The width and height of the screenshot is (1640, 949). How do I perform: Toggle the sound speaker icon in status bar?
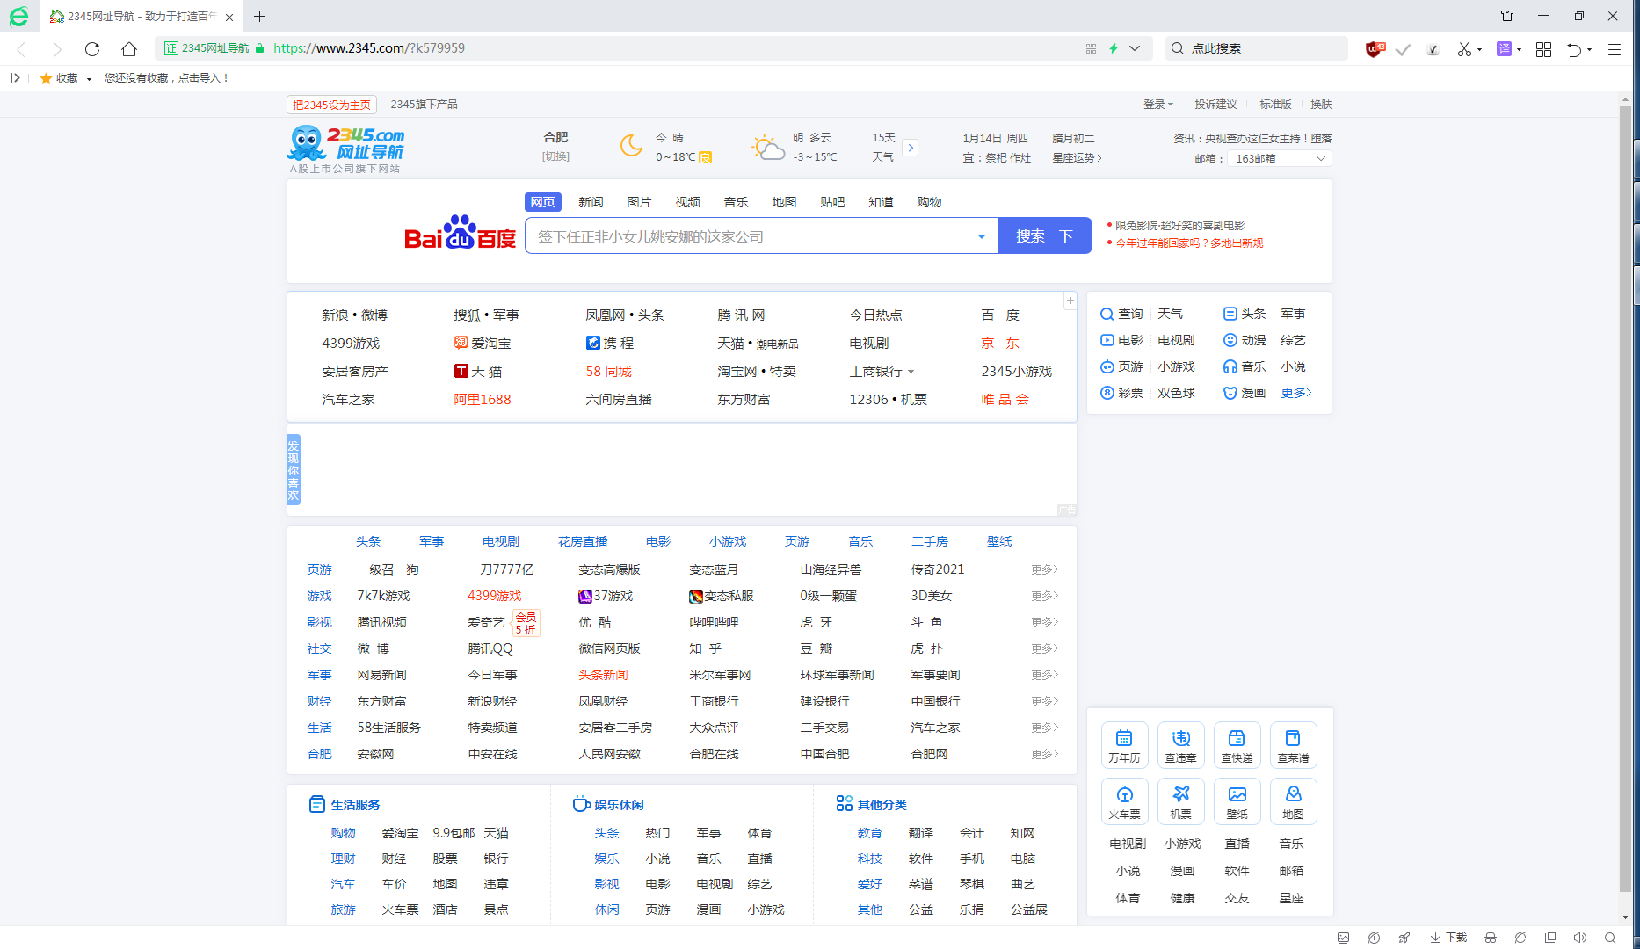(x=1579, y=938)
